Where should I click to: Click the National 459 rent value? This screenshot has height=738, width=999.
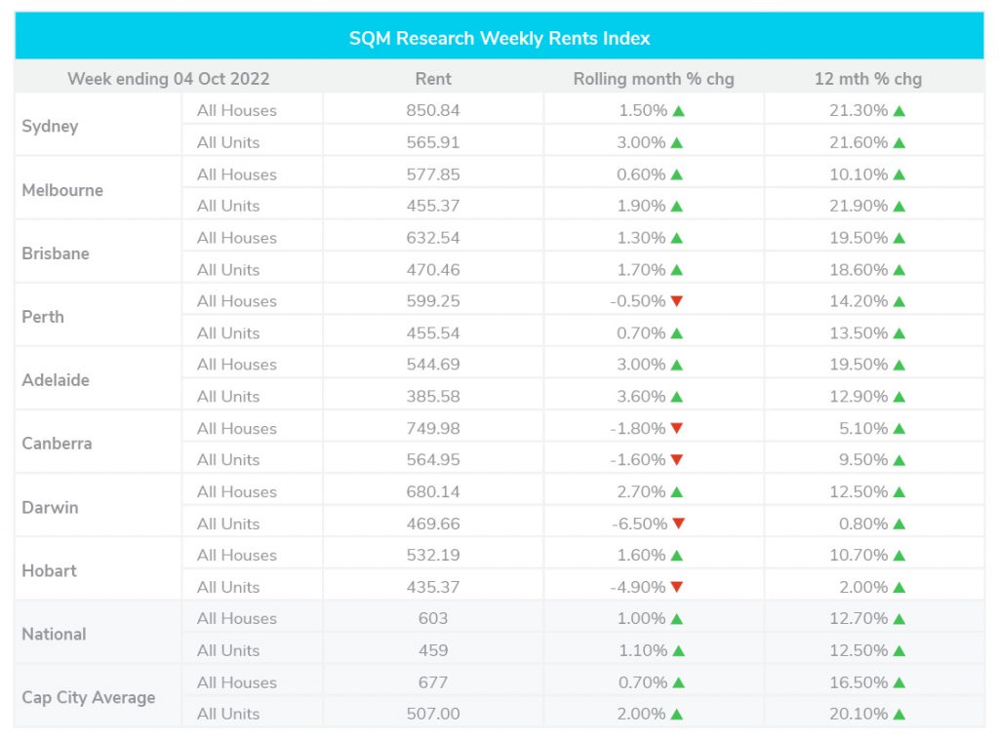point(433,650)
